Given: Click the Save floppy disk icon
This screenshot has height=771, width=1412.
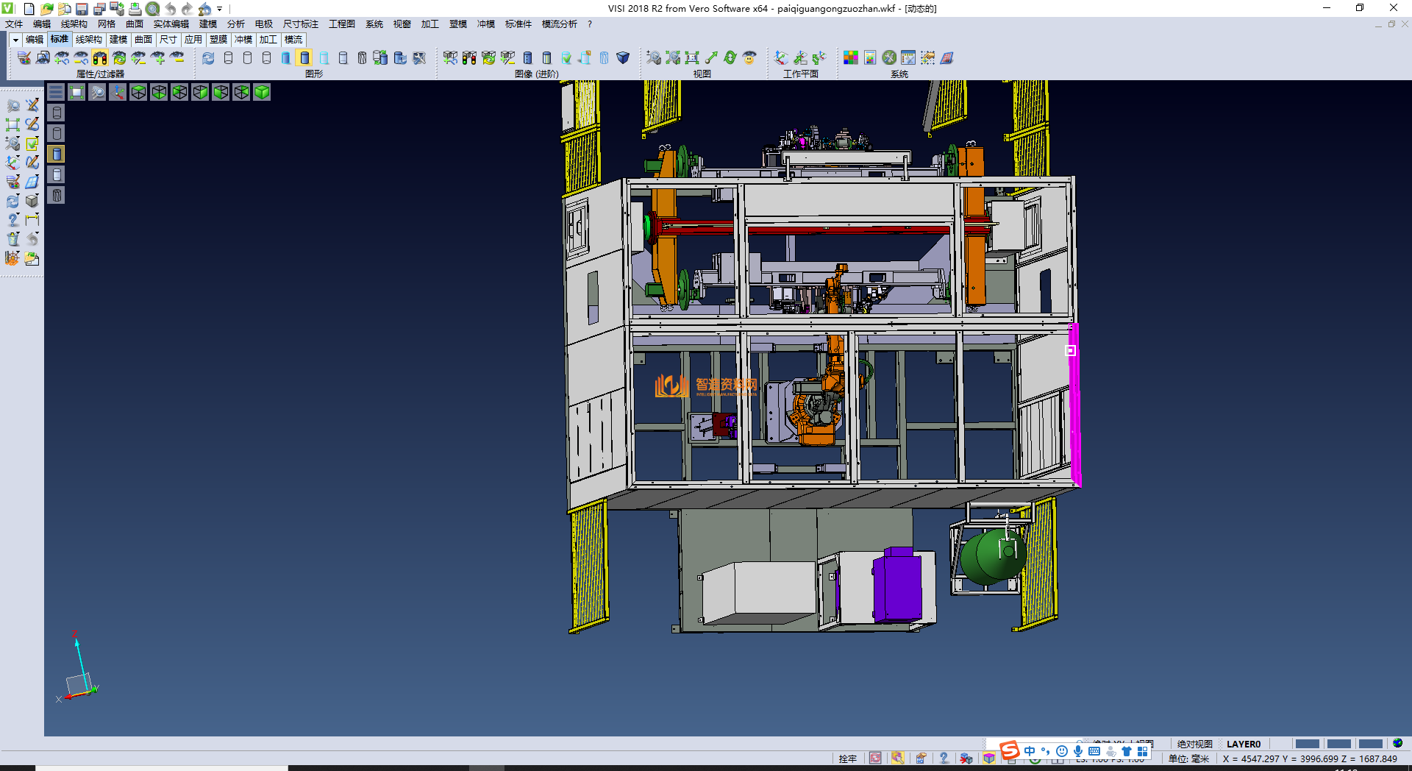Looking at the screenshot, I should pos(82,9).
